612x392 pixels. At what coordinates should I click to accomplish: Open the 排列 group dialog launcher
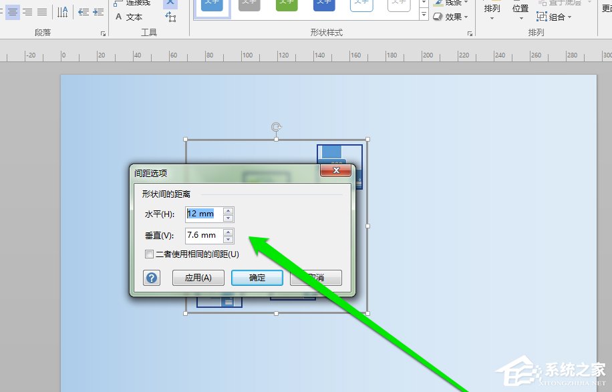(471, 33)
